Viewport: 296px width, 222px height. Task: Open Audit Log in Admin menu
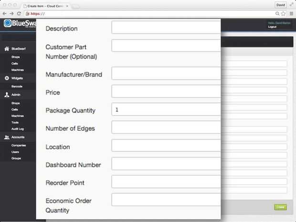point(18,129)
